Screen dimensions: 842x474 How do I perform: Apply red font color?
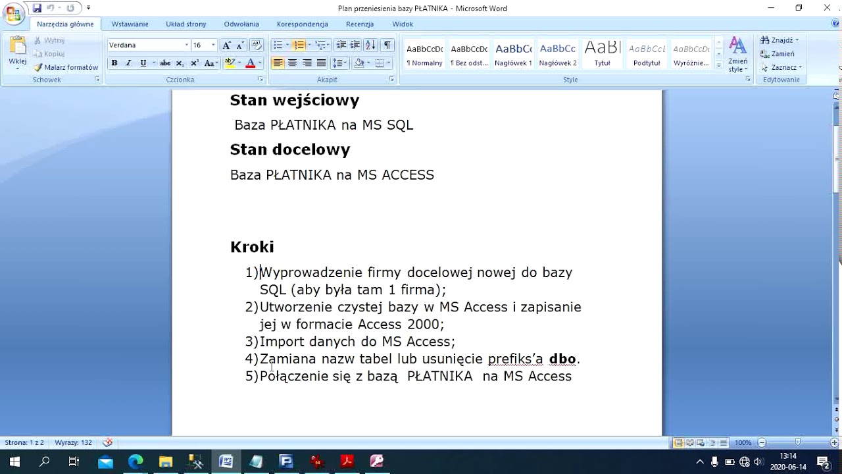coord(250,63)
